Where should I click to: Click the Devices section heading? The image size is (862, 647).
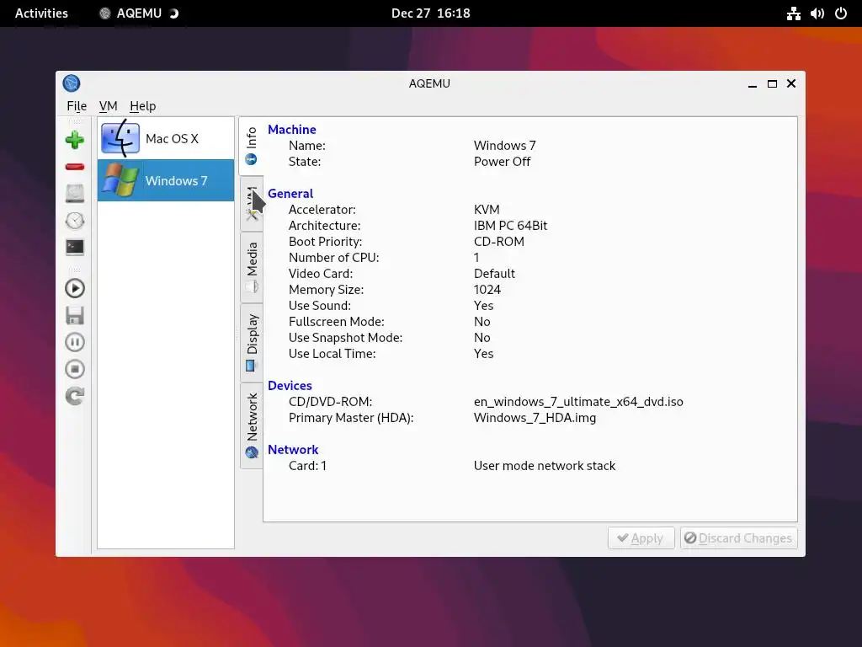(x=290, y=386)
